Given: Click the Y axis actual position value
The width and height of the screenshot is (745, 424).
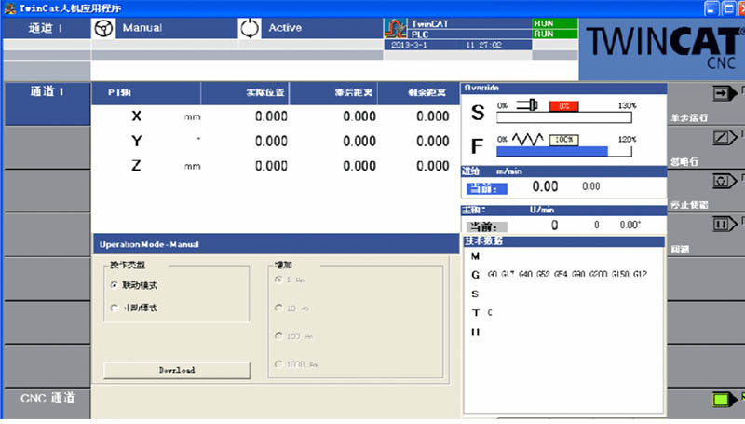Looking at the screenshot, I should 271,141.
